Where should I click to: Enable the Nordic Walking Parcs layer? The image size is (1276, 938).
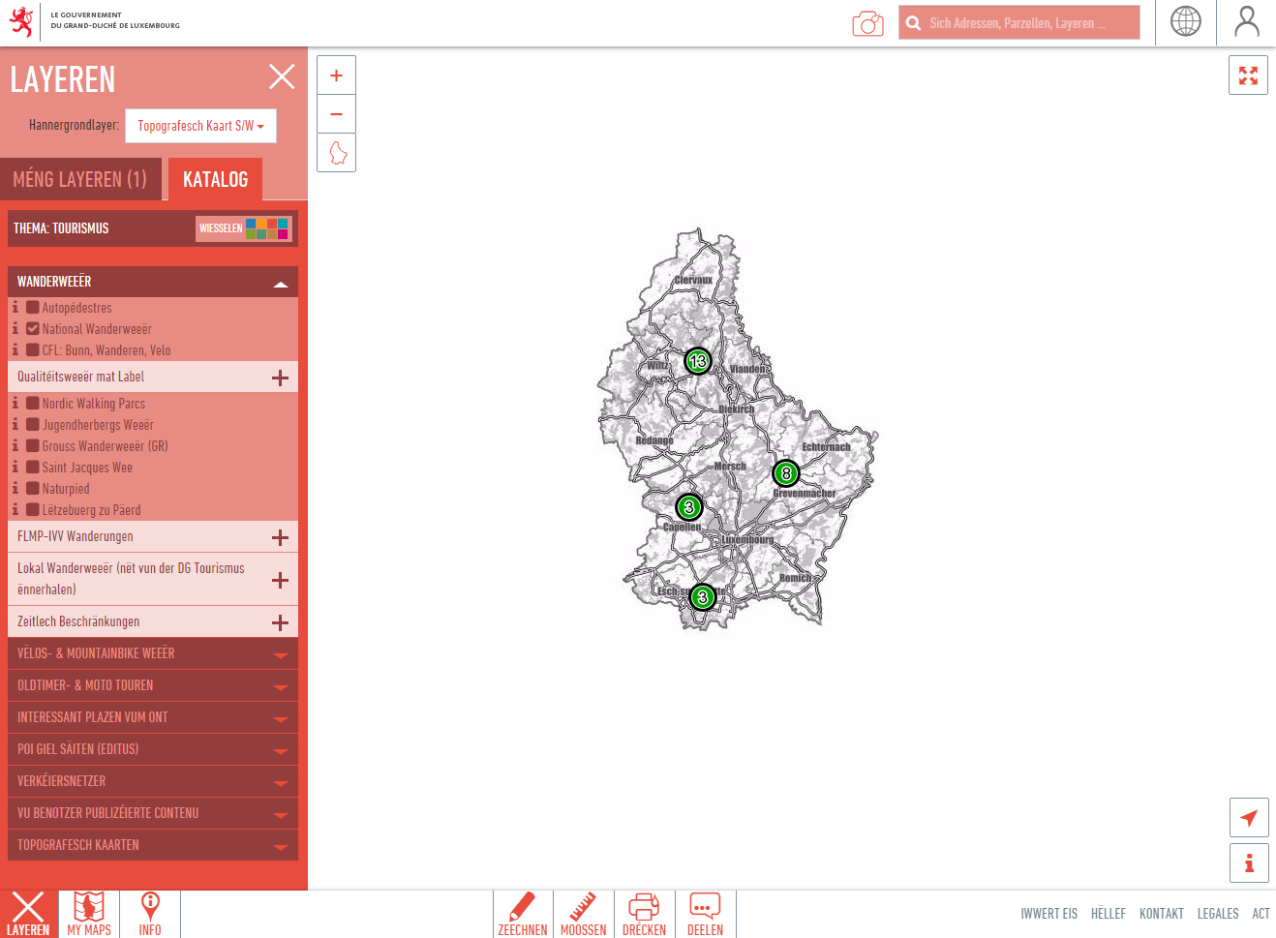point(33,404)
